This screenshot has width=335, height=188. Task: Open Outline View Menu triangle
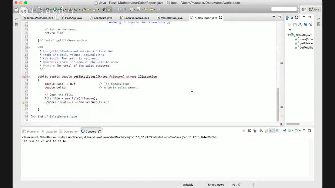(290, 30)
